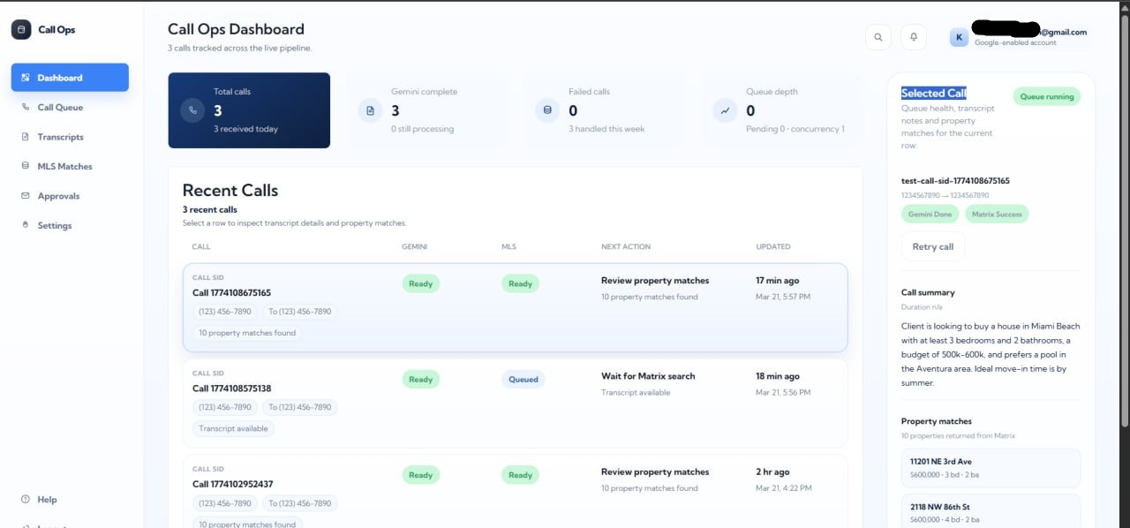
Task: Click the Gemini complete document icon
Action: pyautogui.click(x=370, y=110)
